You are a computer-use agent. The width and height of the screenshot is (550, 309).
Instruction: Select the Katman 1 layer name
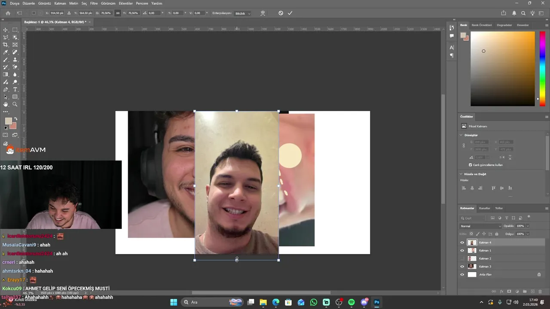(485, 251)
